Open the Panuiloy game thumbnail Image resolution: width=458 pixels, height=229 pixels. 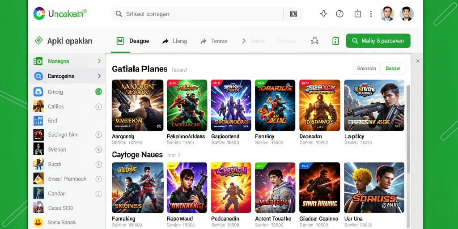pos(275,105)
